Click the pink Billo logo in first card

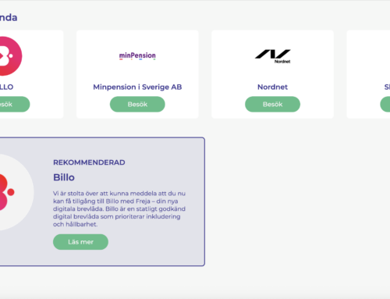point(10,56)
